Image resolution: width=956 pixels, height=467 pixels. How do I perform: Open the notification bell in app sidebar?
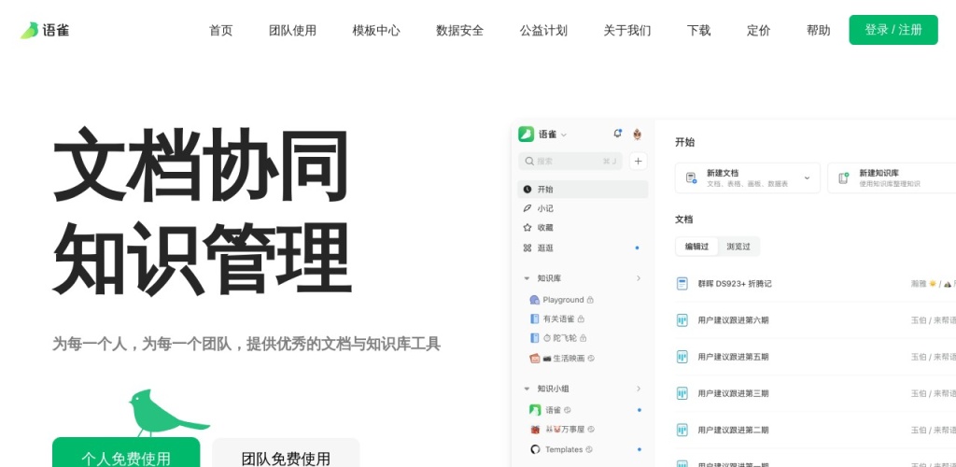[617, 134]
